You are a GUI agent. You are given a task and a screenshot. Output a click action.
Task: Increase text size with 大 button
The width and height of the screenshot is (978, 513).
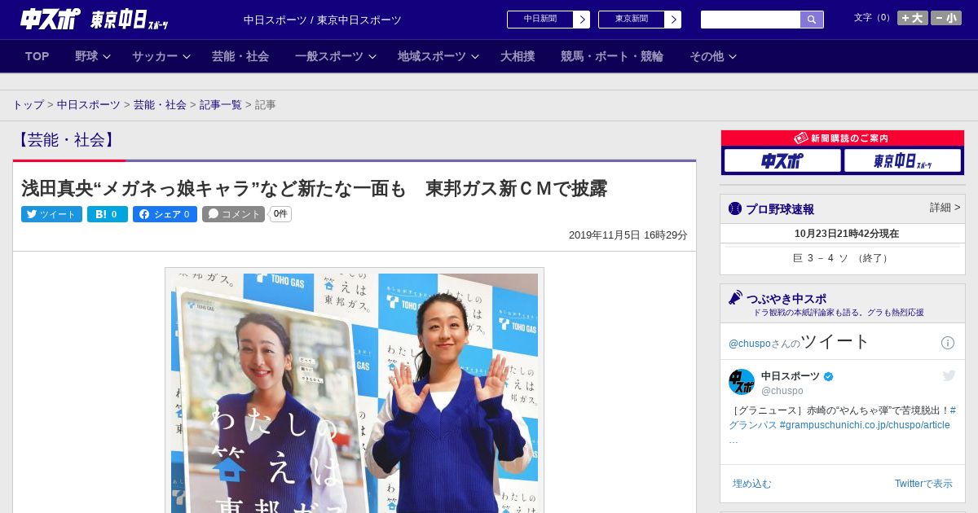[912, 18]
